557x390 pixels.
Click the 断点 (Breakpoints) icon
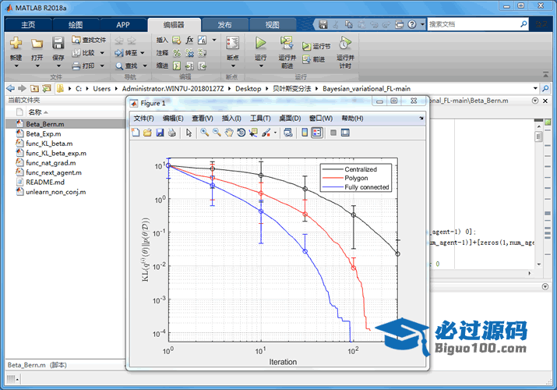pos(233,43)
